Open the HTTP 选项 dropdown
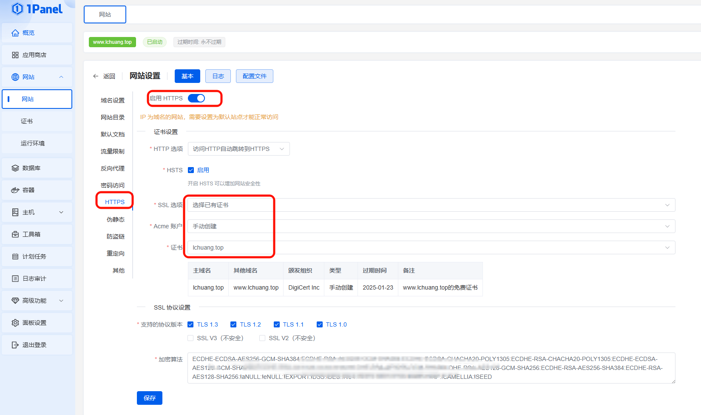The width and height of the screenshot is (701, 415). point(238,149)
